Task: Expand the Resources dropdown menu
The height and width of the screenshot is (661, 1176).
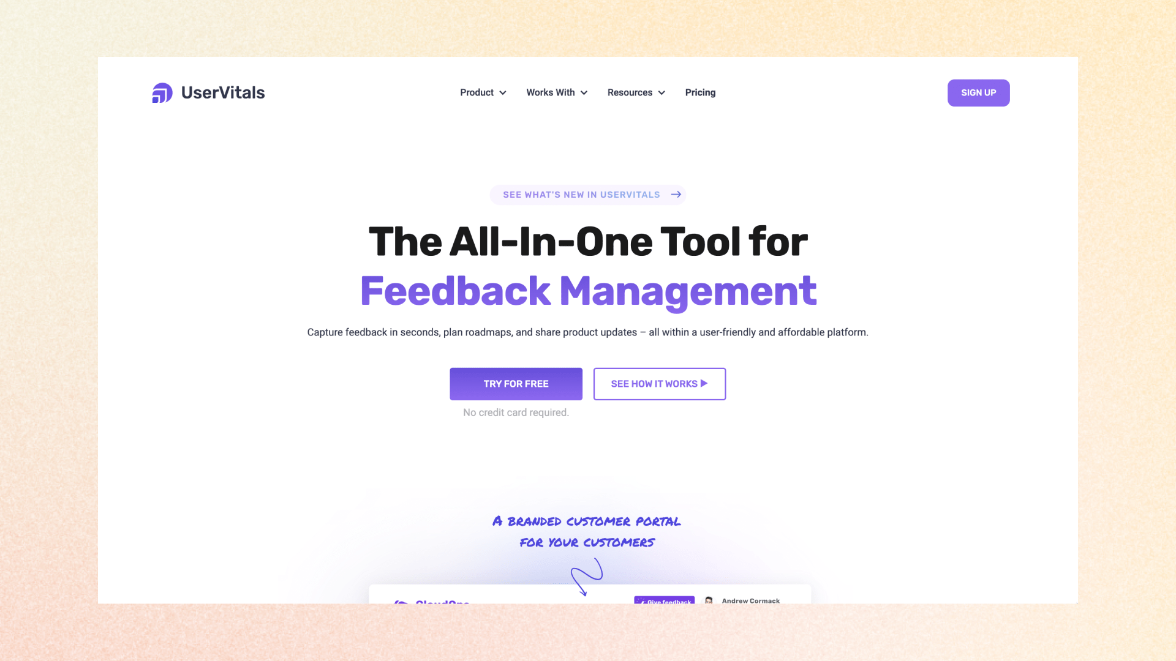Action: click(636, 93)
